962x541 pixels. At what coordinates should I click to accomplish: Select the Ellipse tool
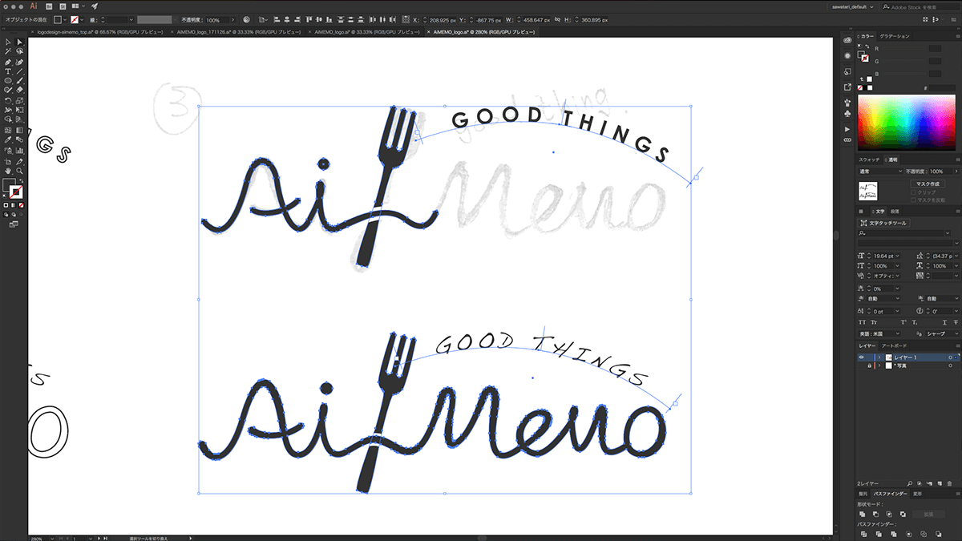(x=7, y=81)
